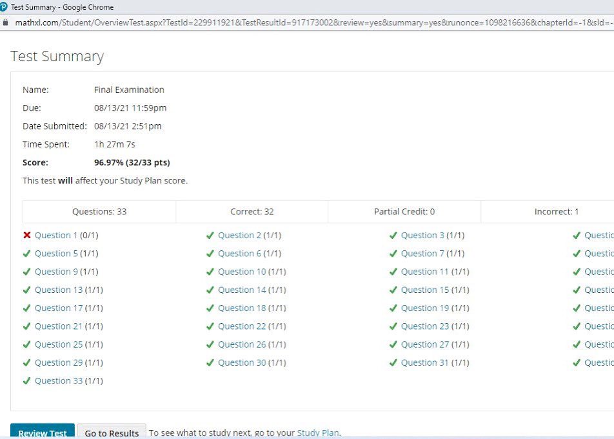Click the green checkmark beside Question 3
The image size is (614, 439).
(393, 235)
